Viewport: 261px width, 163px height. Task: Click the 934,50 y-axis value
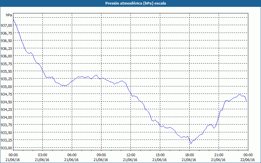click(6, 102)
